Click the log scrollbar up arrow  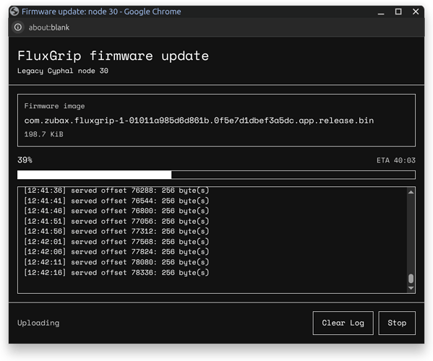click(411, 192)
